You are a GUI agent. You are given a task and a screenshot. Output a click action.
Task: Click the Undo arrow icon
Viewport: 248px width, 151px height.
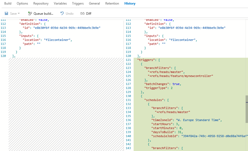pos(62,13)
